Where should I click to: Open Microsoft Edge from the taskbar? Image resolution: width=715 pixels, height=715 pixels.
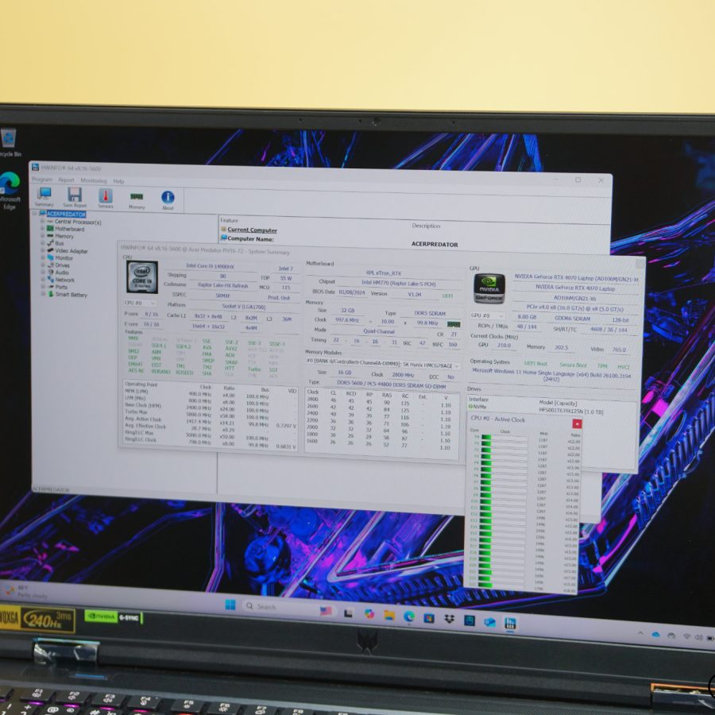pyautogui.click(x=409, y=616)
